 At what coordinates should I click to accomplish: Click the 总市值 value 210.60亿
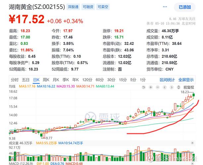169,56
